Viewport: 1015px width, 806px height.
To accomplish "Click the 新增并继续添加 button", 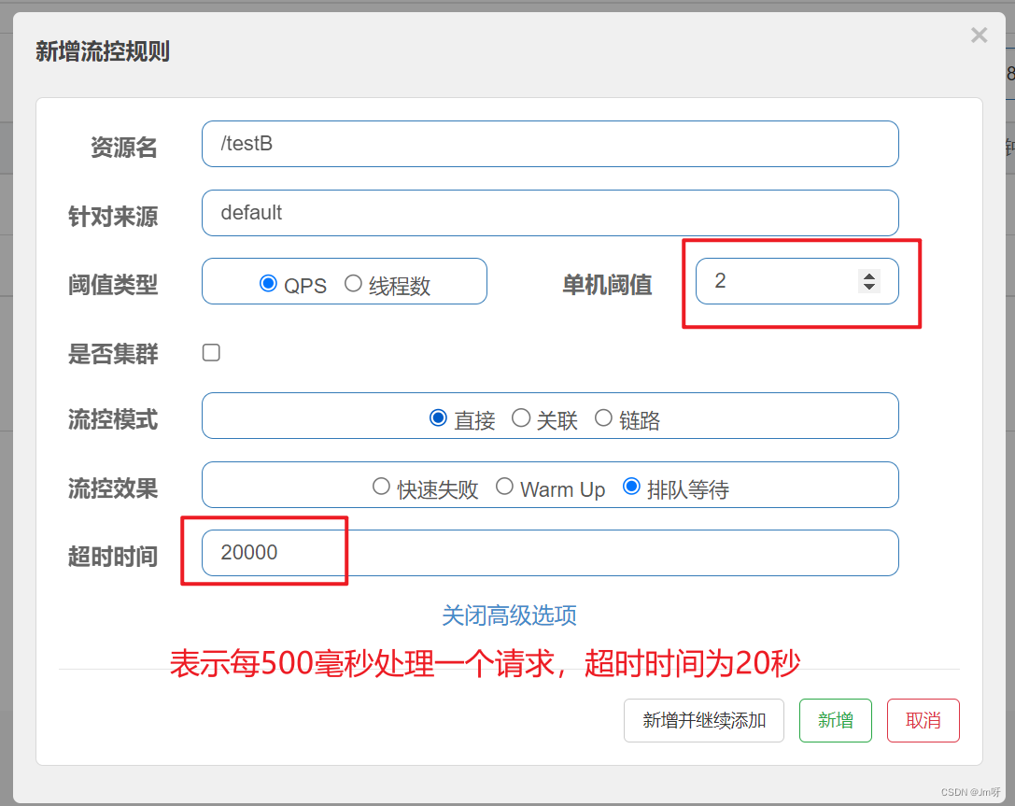I will click(x=704, y=720).
